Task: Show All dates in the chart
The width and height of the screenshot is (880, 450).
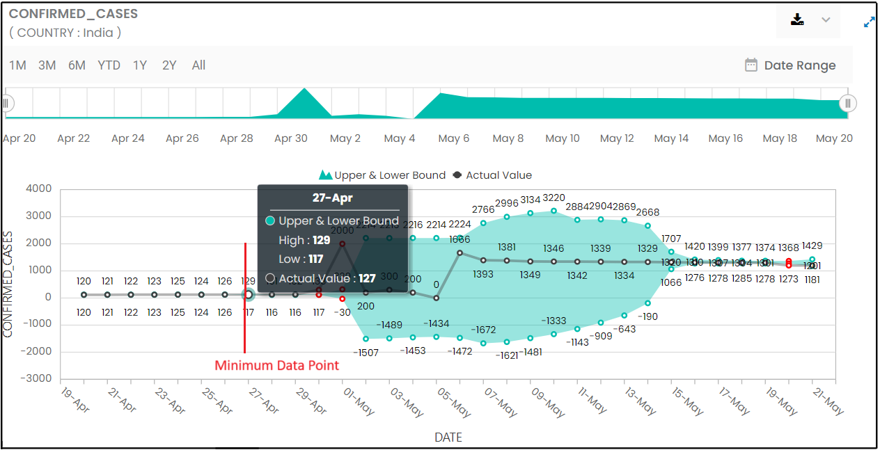Action: pyautogui.click(x=198, y=65)
